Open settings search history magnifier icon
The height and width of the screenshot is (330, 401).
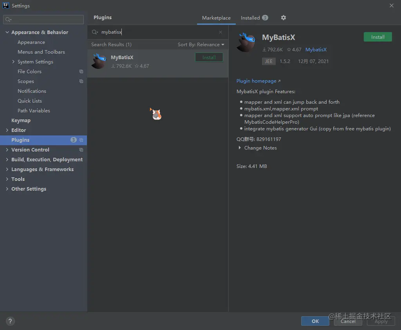9,20
